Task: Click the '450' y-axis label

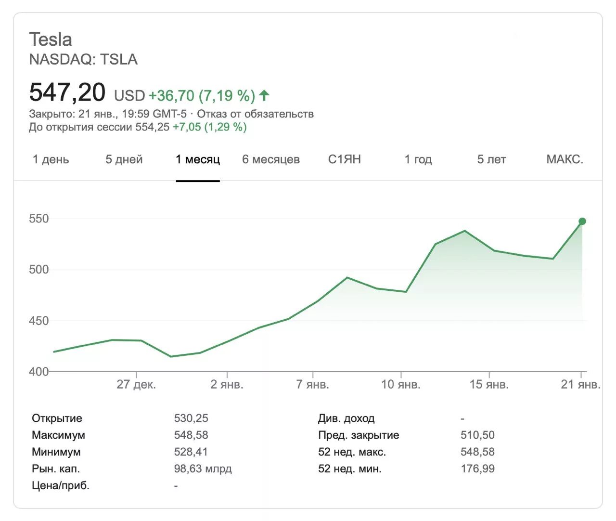Action: coord(39,321)
